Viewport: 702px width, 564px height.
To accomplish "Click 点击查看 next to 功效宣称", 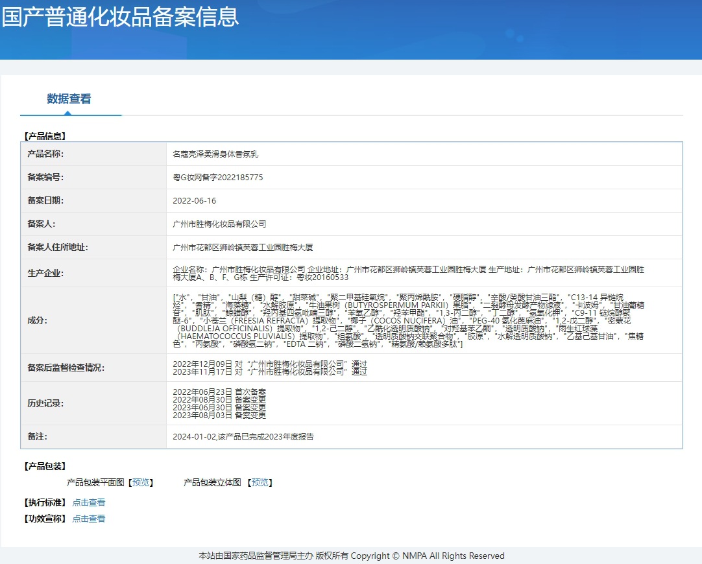I will (88, 519).
